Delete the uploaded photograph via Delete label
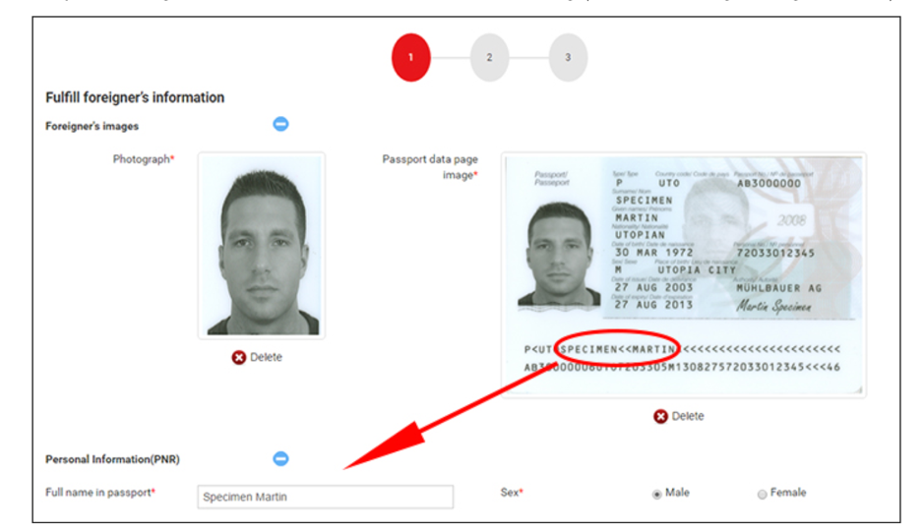 (266, 357)
